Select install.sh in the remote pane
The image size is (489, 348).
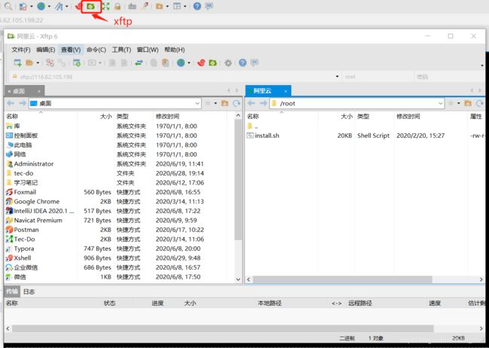coord(267,136)
